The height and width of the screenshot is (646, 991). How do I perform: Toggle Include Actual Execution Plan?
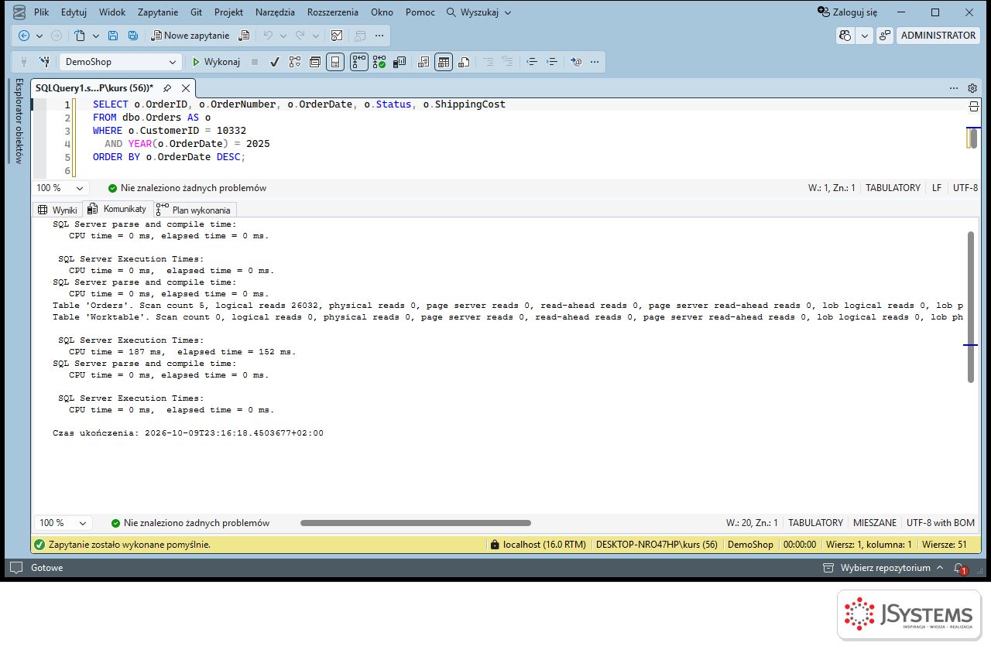358,62
